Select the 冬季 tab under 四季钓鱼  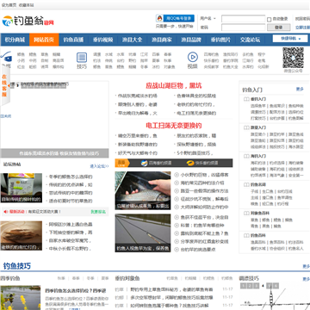(x=90, y=278)
